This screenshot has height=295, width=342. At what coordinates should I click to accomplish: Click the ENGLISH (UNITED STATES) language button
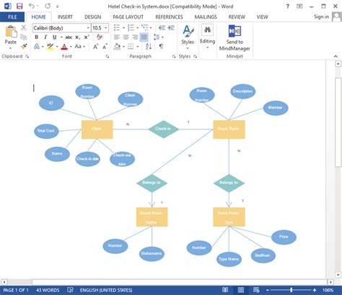(x=106, y=290)
